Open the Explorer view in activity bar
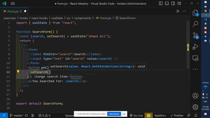 pyautogui.click(x=196, y=13)
